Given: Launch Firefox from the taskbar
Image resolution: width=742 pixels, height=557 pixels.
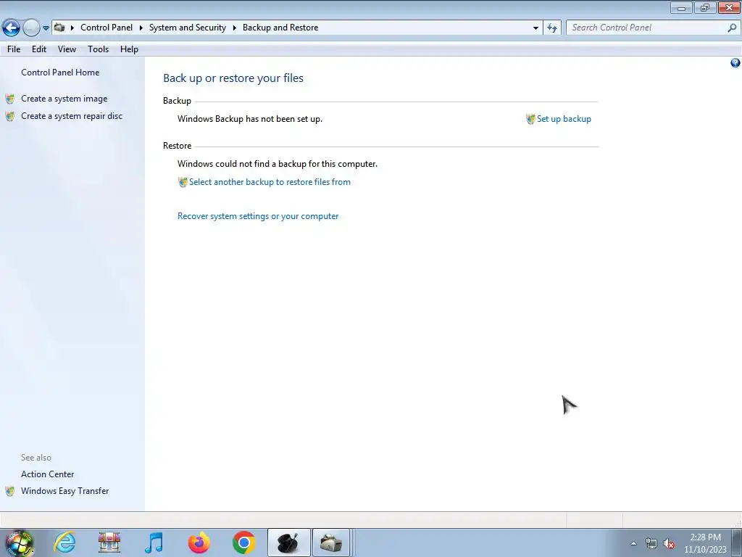Looking at the screenshot, I should pos(199,542).
